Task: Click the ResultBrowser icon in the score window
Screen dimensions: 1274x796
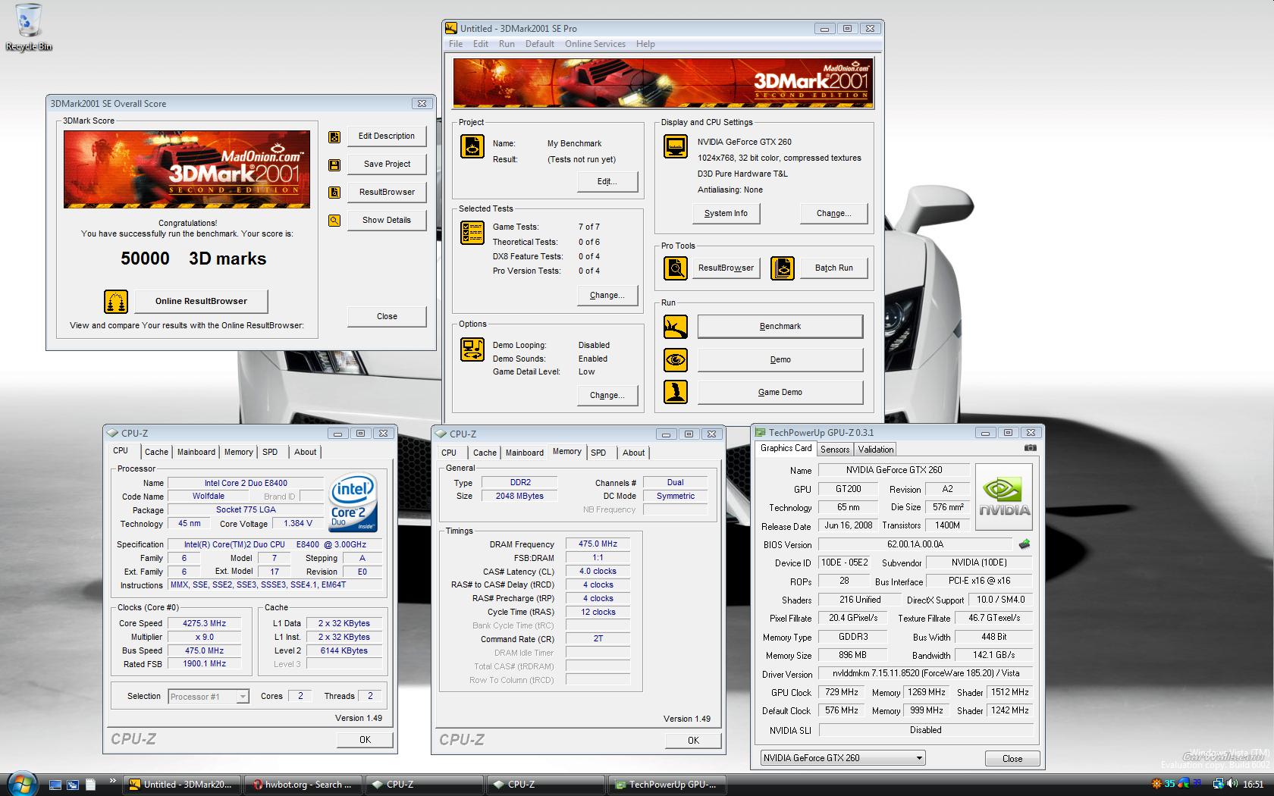Action: (334, 193)
